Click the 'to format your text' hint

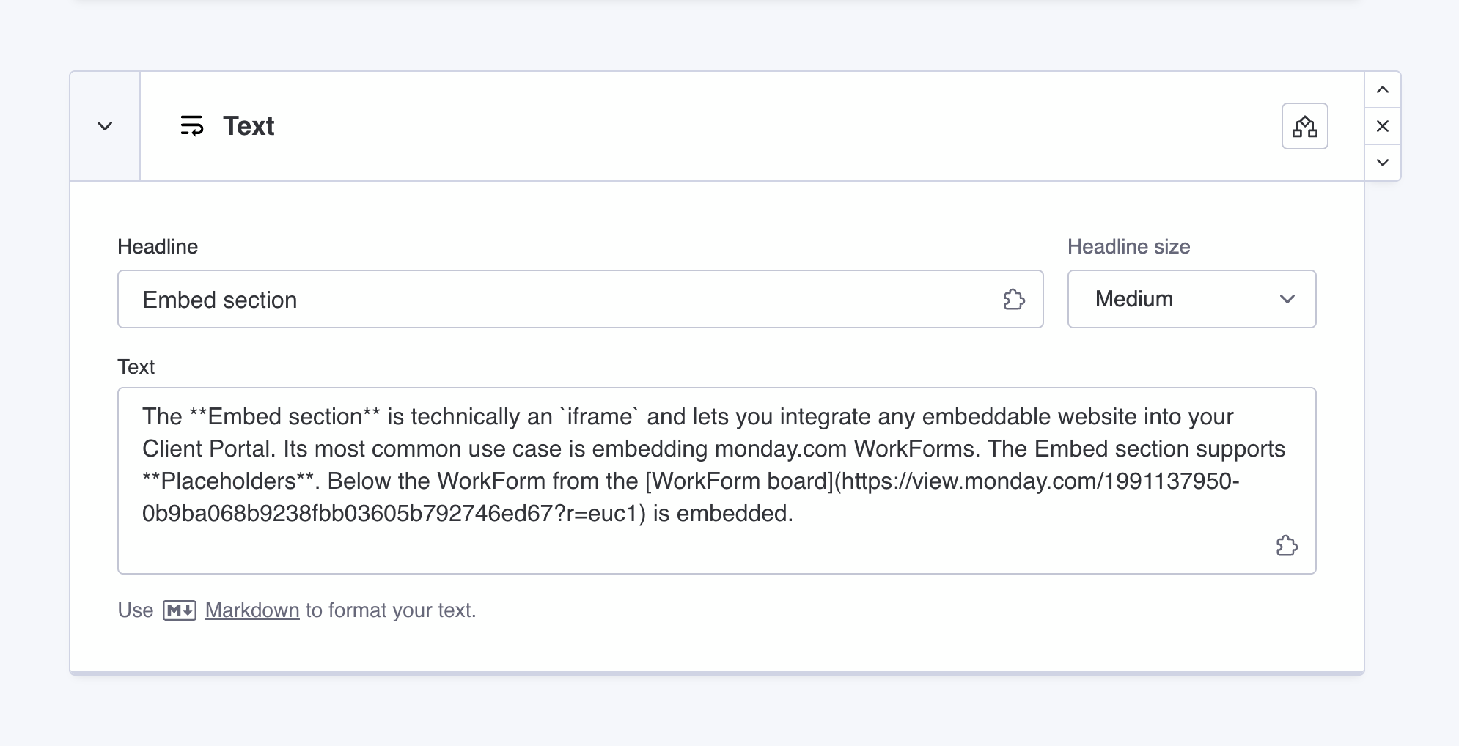(391, 610)
